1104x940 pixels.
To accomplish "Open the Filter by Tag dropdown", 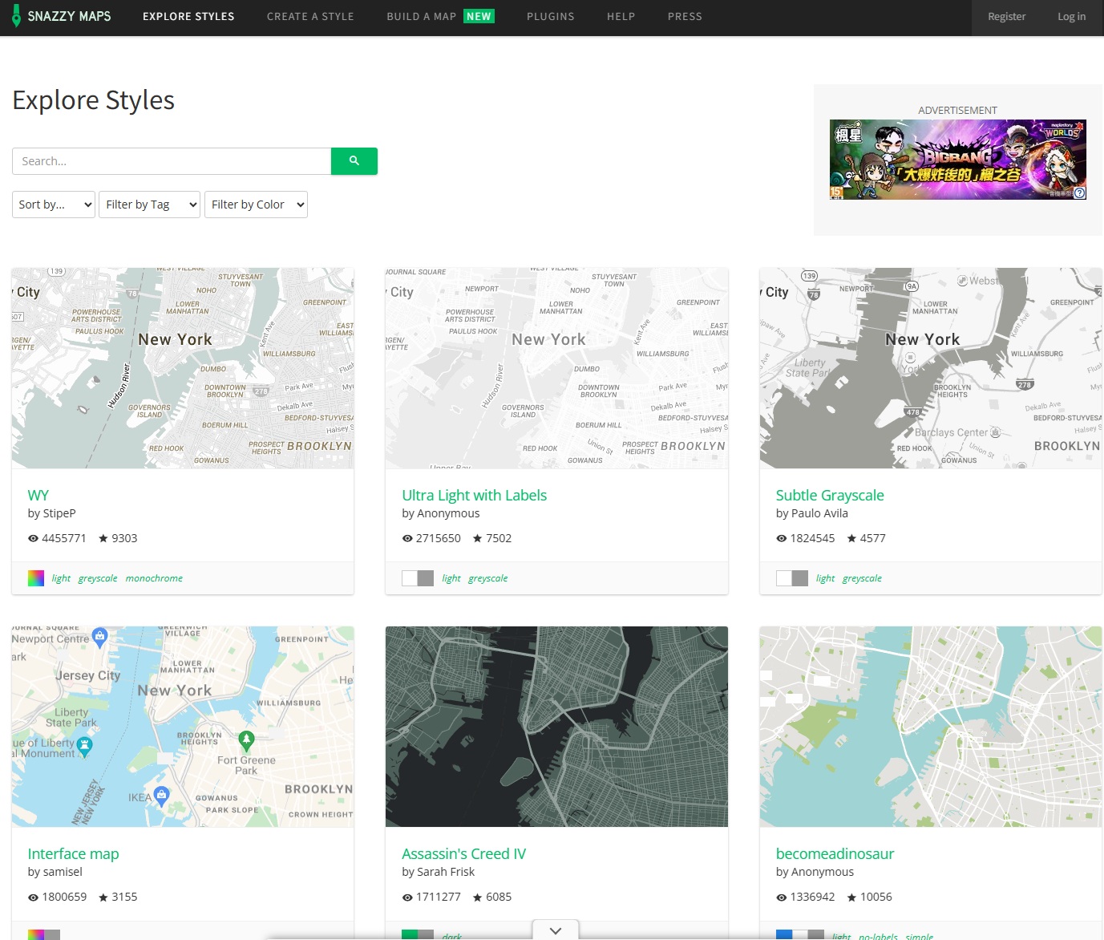I will [x=149, y=205].
